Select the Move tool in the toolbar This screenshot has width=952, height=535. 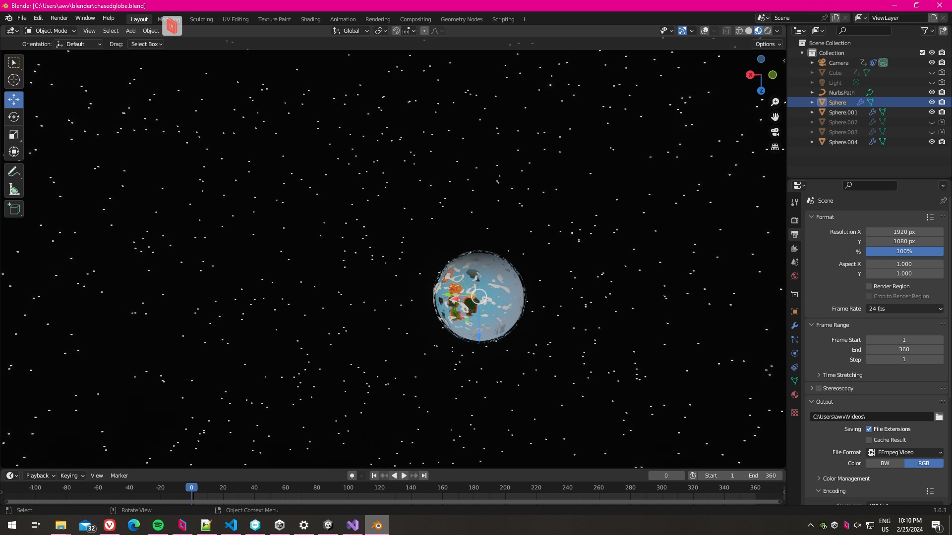click(x=14, y=100)
